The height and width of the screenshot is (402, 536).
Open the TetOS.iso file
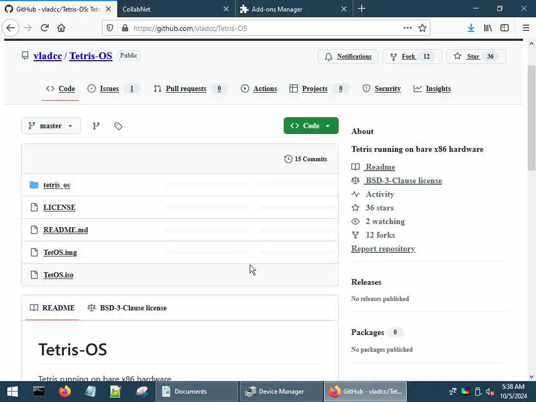(59, 275)
